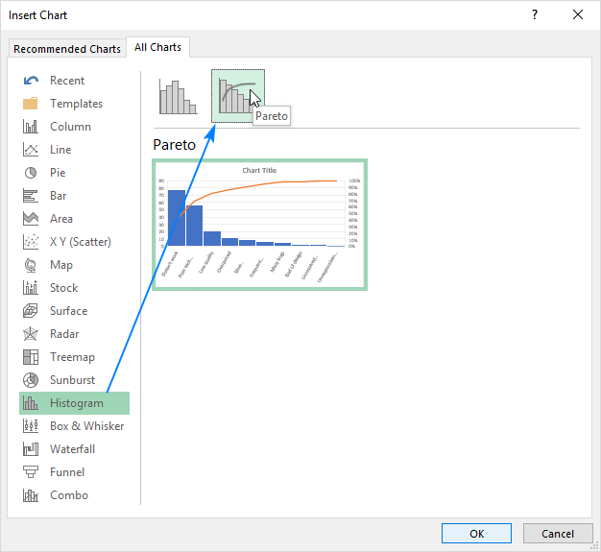Click the Map label in list
Image resolution: width=601 pixels, height=552 pixels.
[x=61, y=265]
